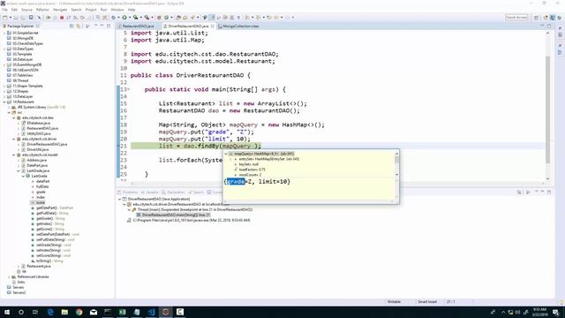Collapse the edu.citytech.cst.driver package

14,139
